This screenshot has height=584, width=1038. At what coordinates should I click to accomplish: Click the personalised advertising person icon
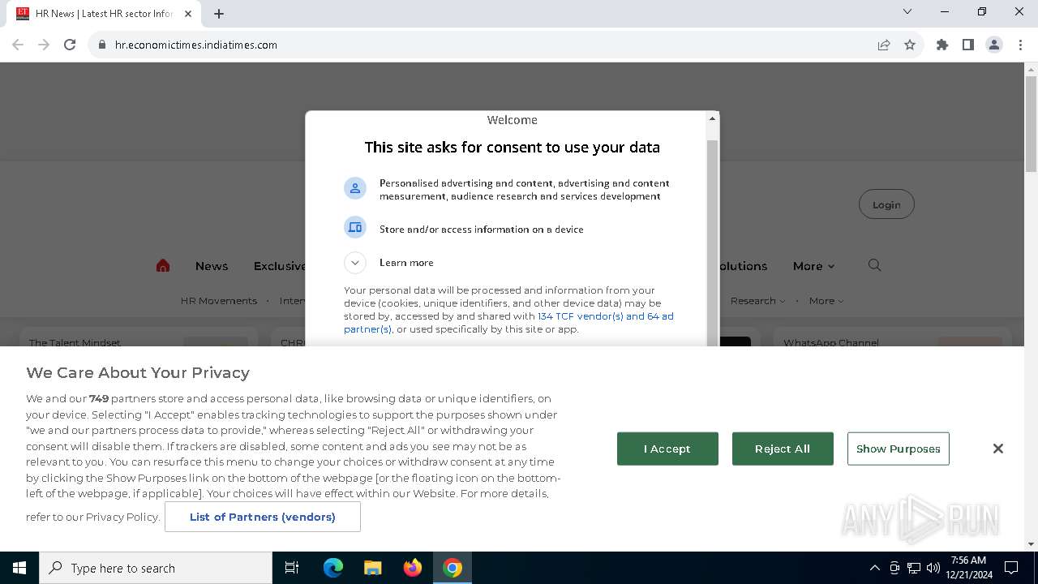[355, 188]
